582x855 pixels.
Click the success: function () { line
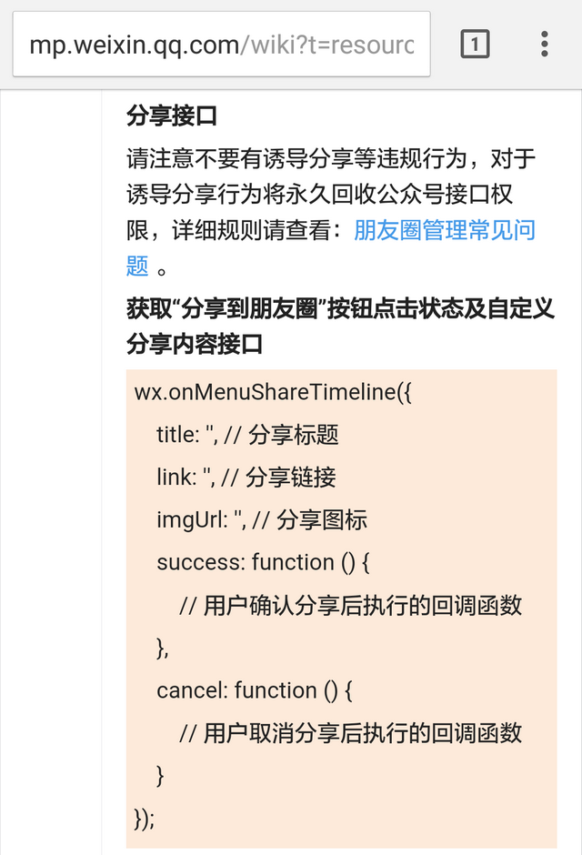tap(263, 562)
